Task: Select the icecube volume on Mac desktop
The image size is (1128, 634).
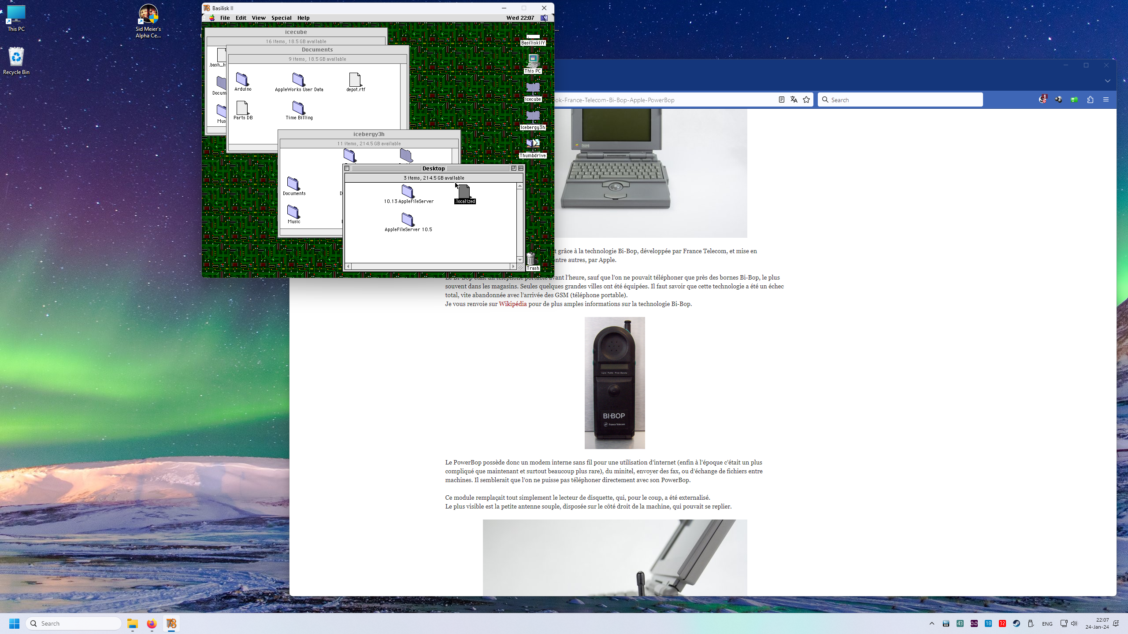Action: 533,92
